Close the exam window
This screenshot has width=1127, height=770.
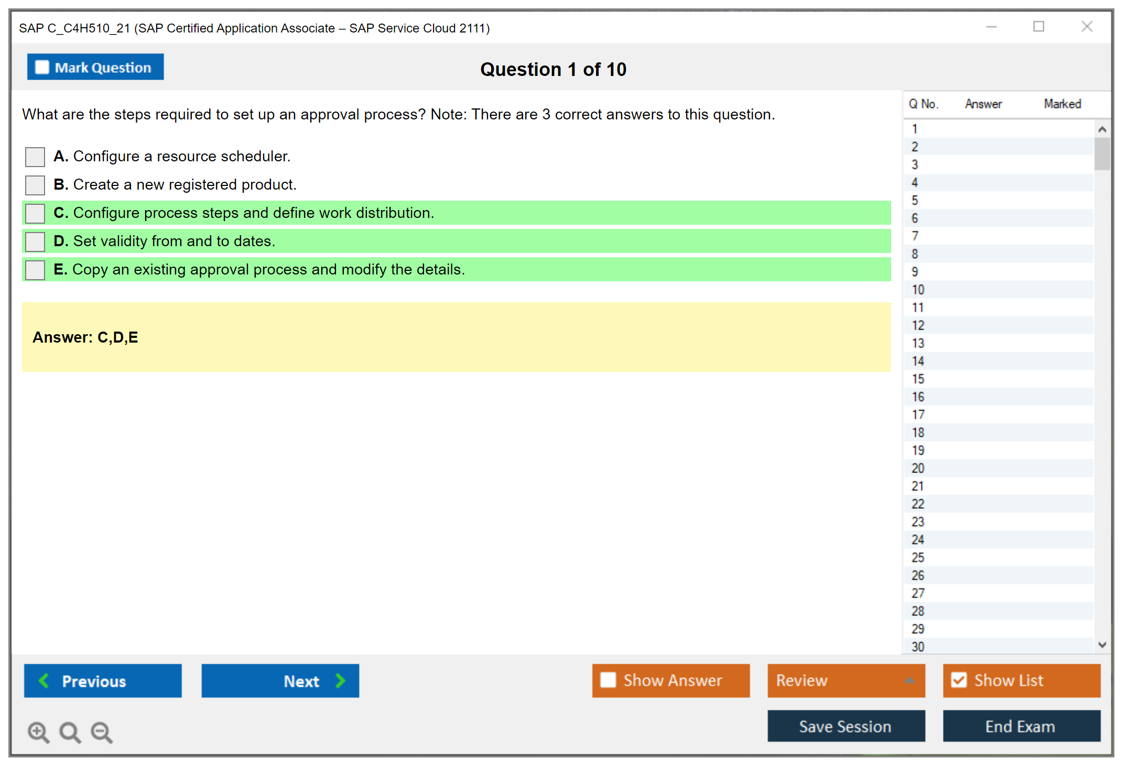(x=1087, y=27)
